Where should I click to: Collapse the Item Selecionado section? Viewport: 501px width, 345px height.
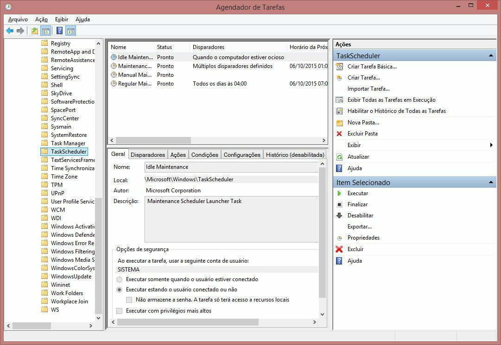tap(491, 182)
